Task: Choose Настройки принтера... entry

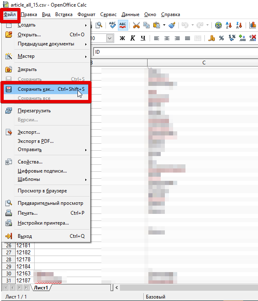Action: (46, 223)
